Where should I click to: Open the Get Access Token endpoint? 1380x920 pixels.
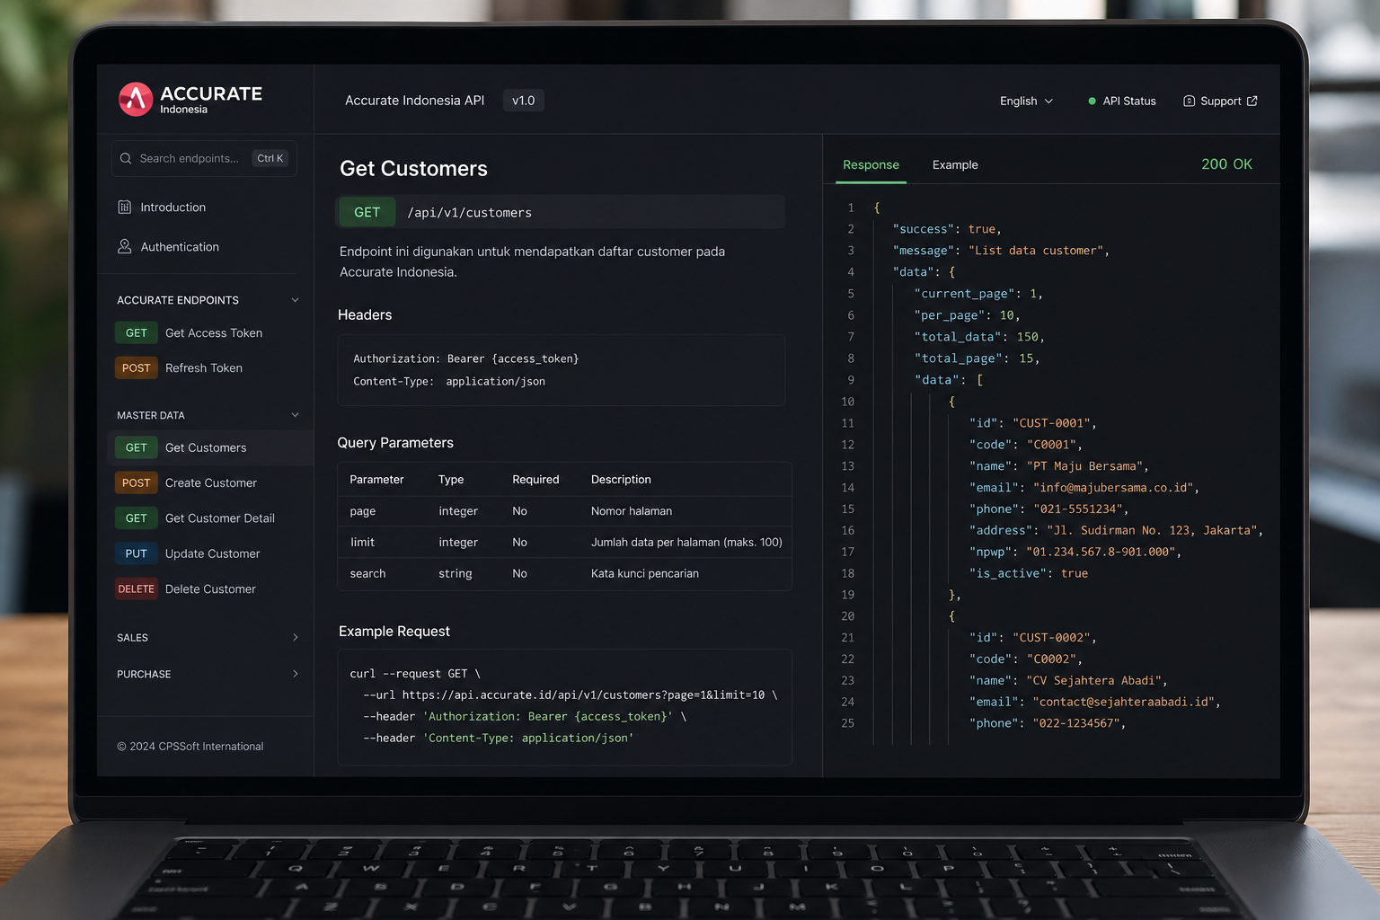pyautogui.click(x=214, y=333)
